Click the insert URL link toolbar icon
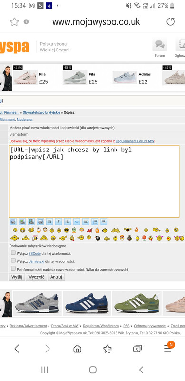The width and height of the screenshot is (185, 381). pos(13,221)
